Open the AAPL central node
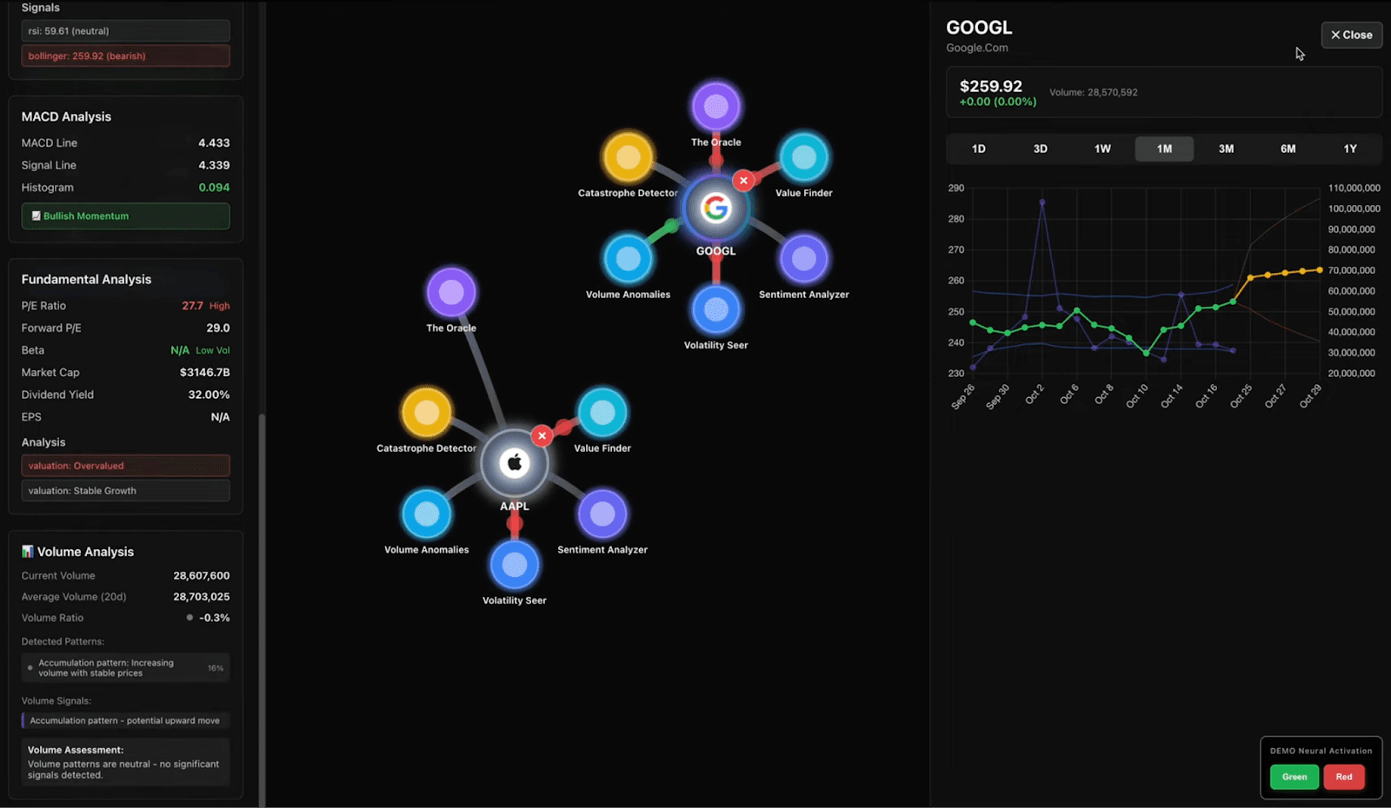The height and width of the screenshot is (808, 1391). [x=514, y=463]
